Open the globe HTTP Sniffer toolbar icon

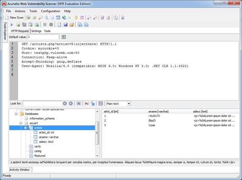64,17
